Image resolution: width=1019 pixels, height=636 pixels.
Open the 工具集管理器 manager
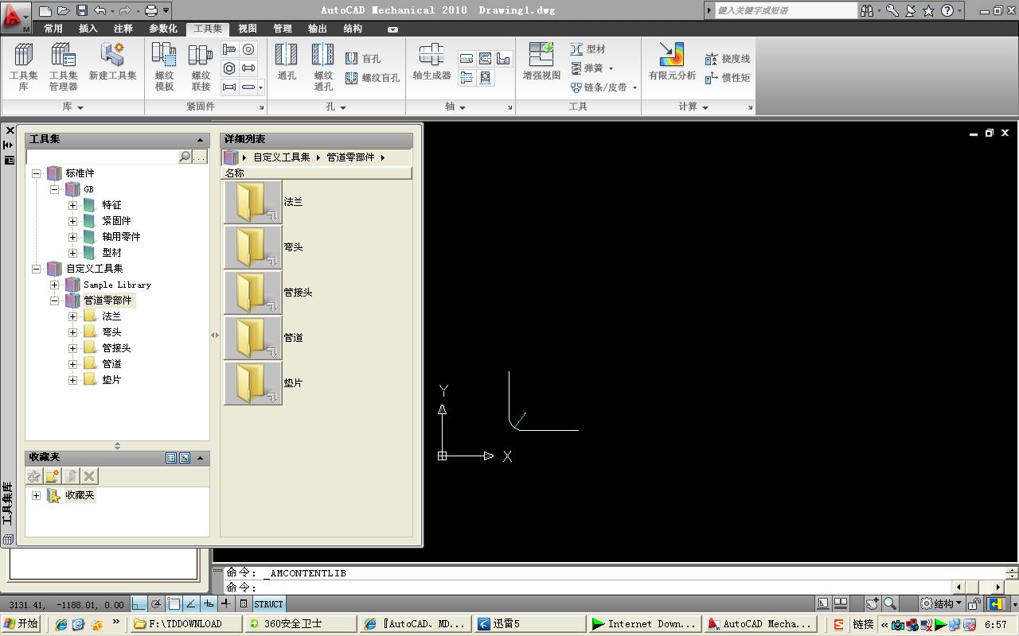(64, 66)
